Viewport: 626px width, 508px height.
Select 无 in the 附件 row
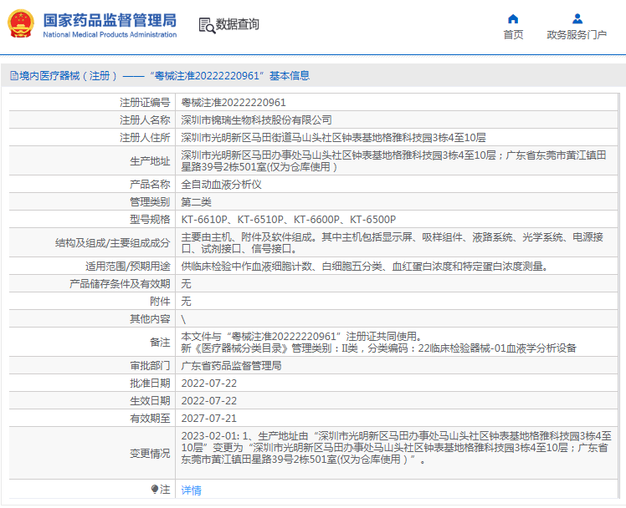coord(186,302)
